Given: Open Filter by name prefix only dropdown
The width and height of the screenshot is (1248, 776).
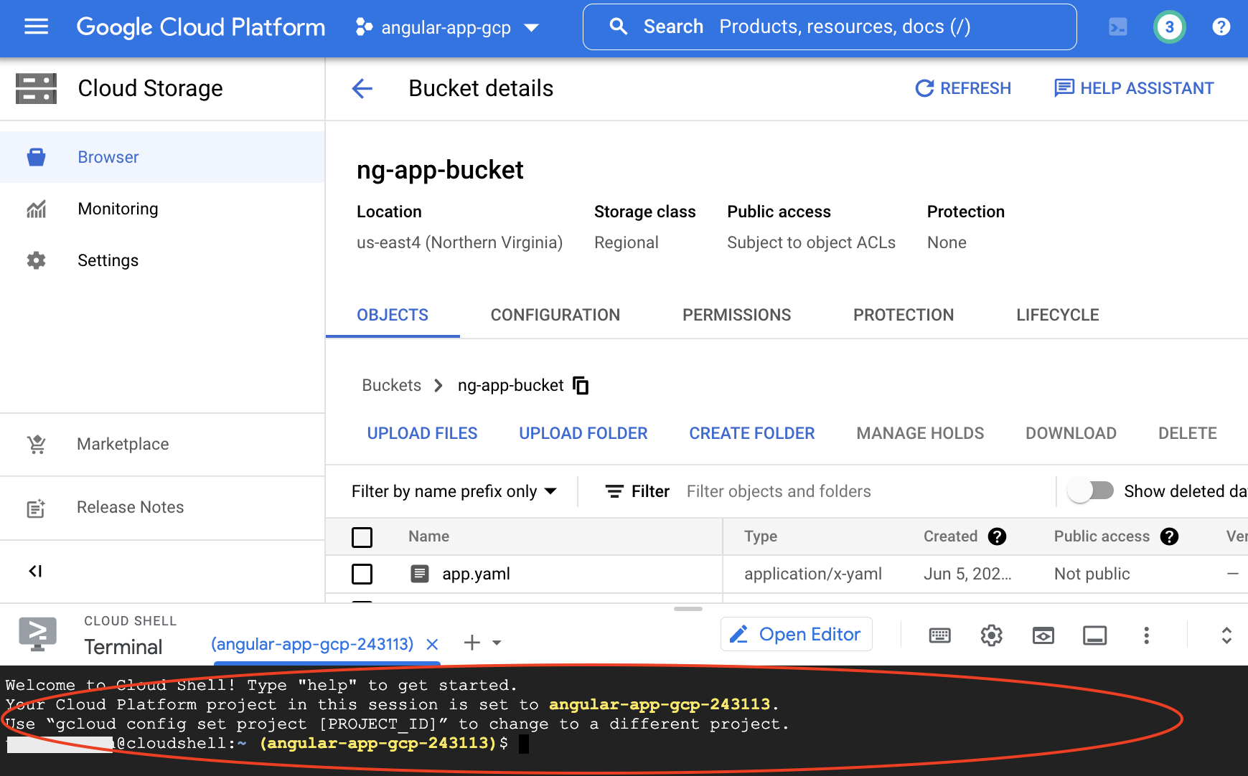Looking at the screenshot, I should point(454,491).
